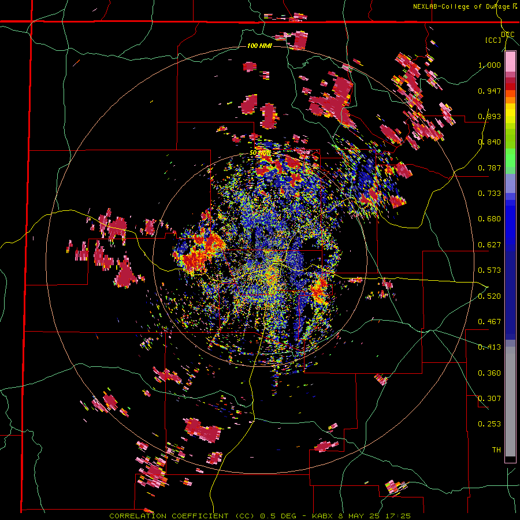Click the "0.253" legend value
The width and height of the screenshot is (520, 520).
click(489, 424)
